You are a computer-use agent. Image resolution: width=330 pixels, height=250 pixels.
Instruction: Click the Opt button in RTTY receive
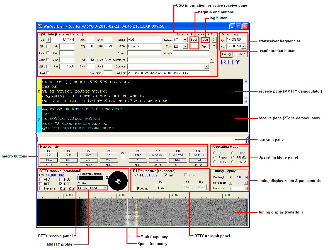(72, 189)
